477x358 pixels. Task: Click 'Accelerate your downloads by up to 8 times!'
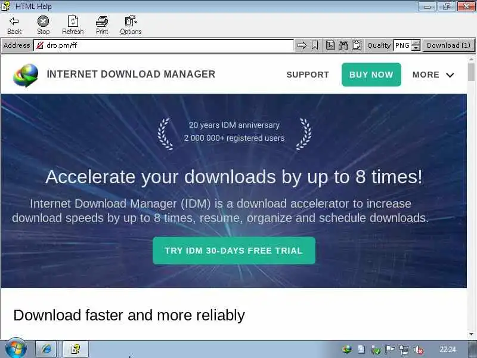[x=234, y=177]
